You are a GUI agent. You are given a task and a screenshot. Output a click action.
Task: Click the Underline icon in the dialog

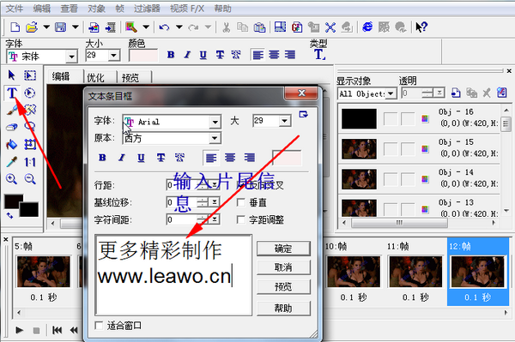click(x=141, y=158)
